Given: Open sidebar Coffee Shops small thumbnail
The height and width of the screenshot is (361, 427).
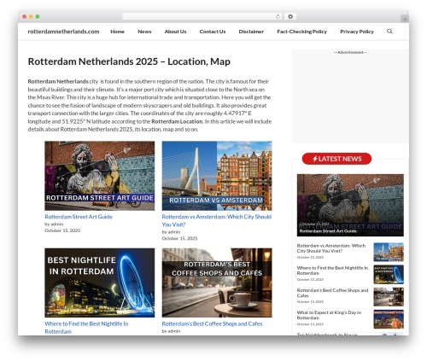Looking at the screenshot, I should [x=389, y=297].
